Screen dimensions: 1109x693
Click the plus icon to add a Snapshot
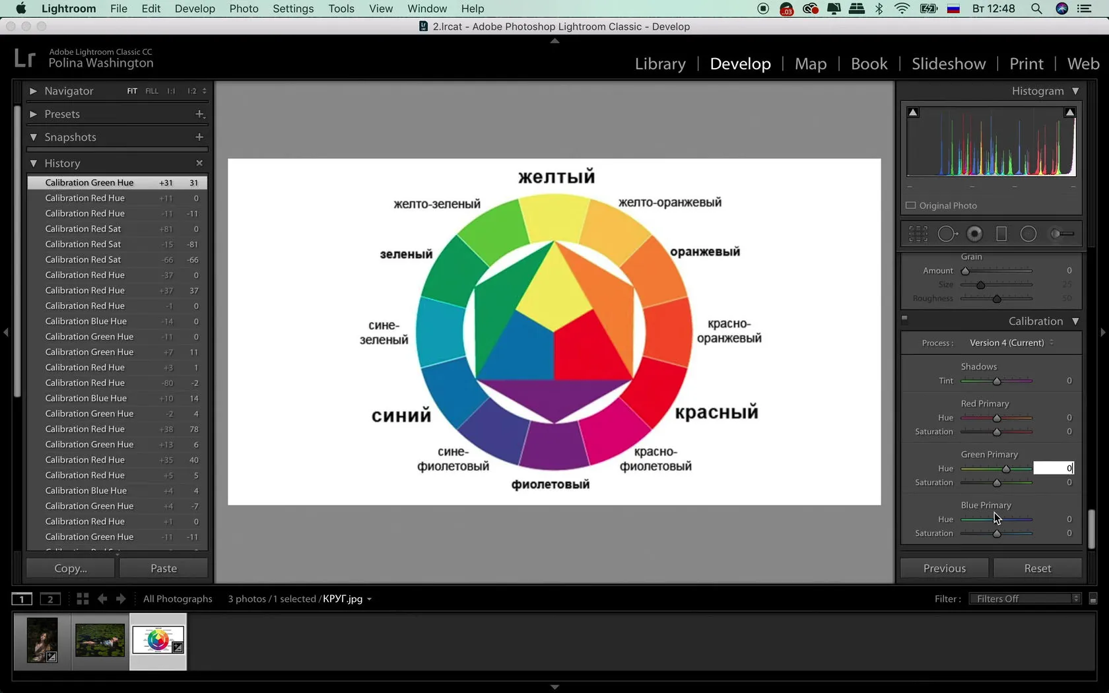coord(199,137)
